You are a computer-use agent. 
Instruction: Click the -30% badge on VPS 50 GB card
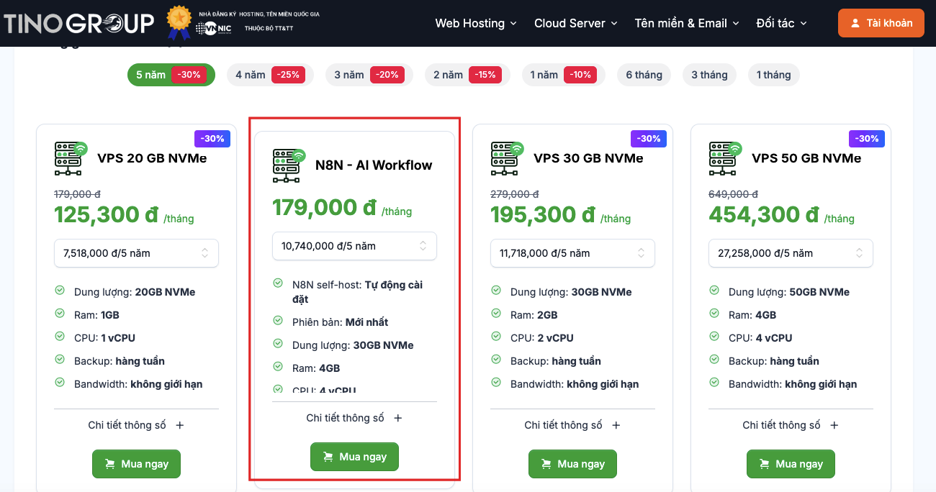pyautogui.click(x=867, y=139)
